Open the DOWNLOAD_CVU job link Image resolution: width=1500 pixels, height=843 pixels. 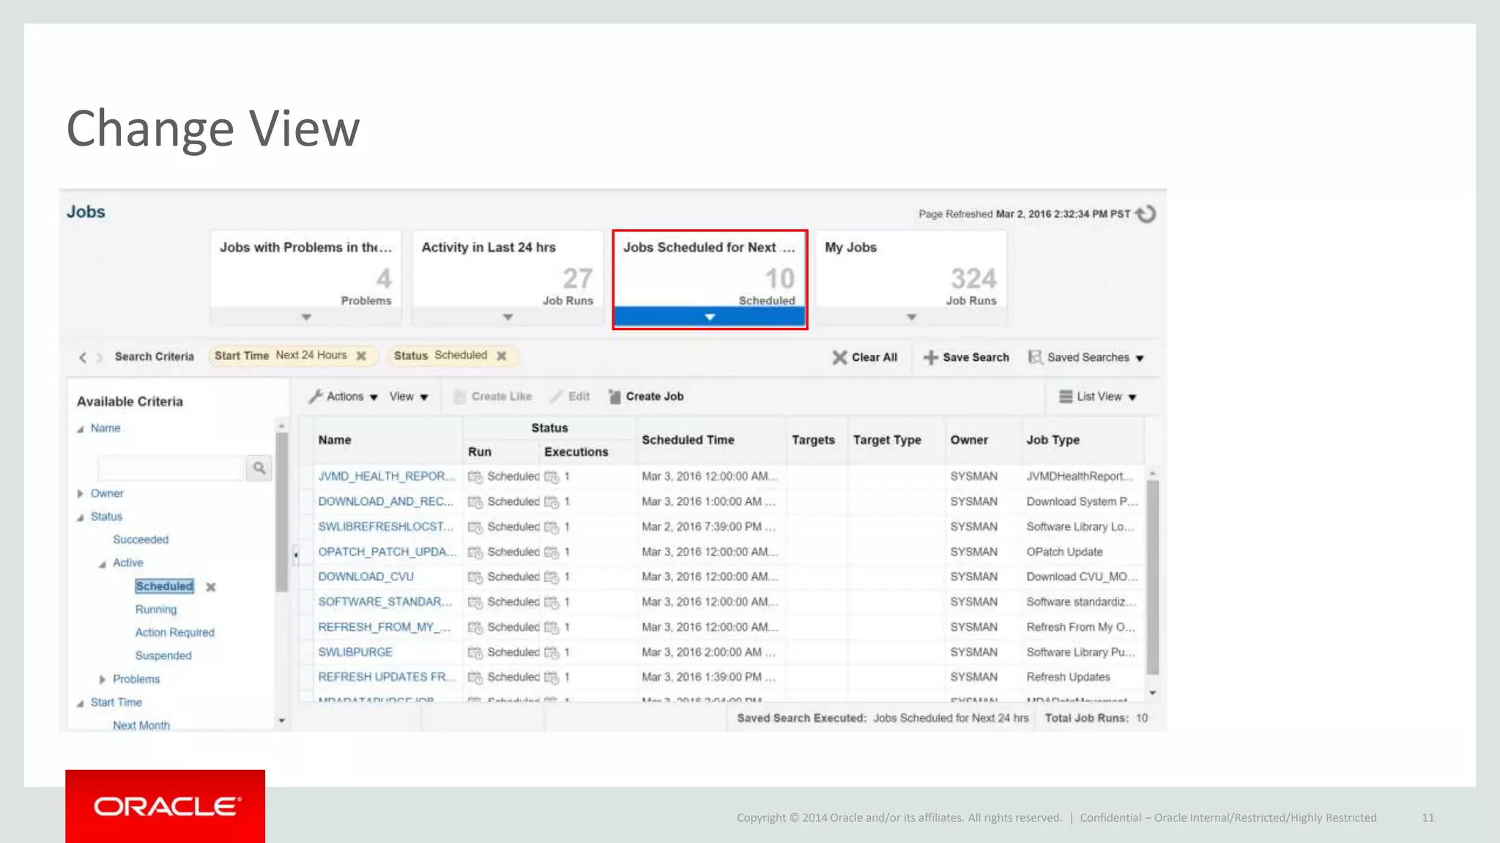point(365,577)
